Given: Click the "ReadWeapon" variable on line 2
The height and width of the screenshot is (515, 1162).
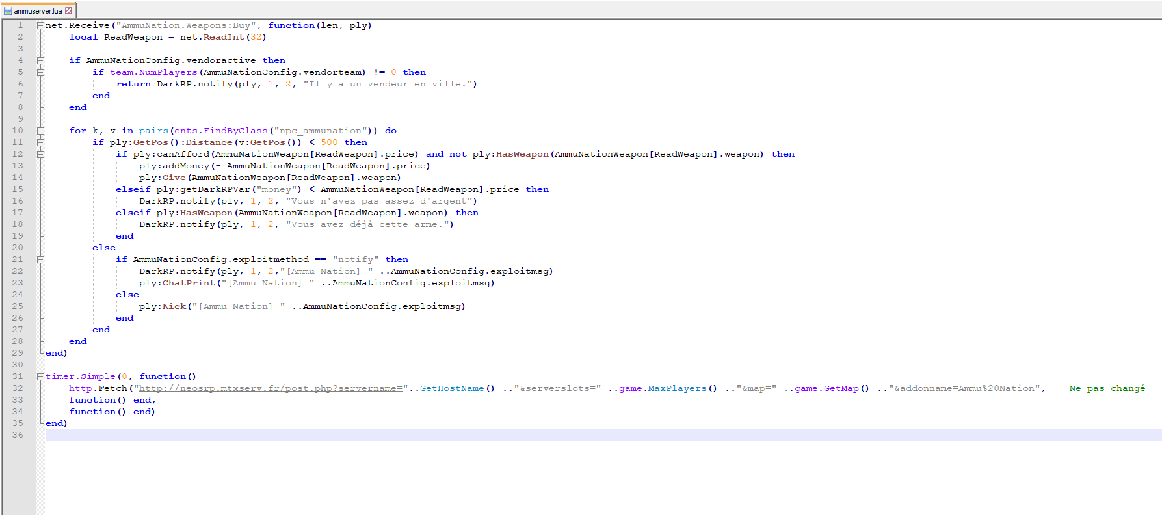Looking at the screenshot, I should 133,37.
